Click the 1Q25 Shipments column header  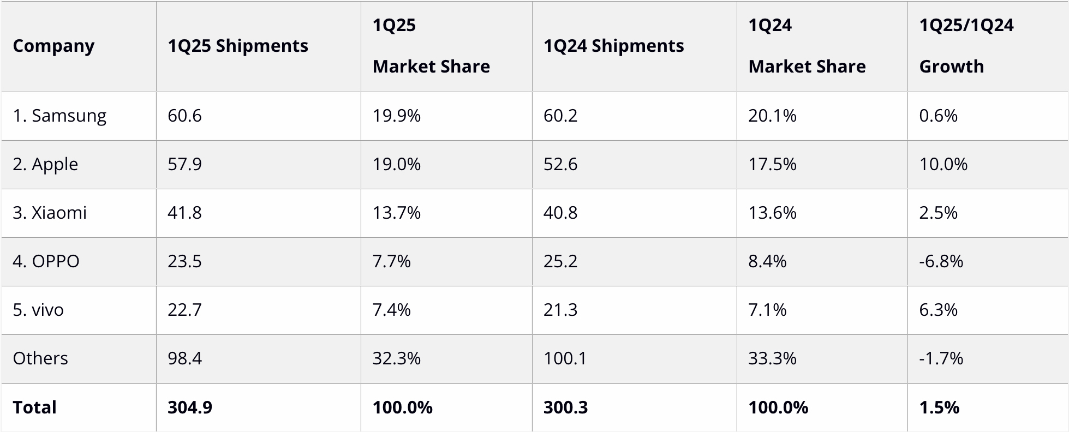click(237, 46)
